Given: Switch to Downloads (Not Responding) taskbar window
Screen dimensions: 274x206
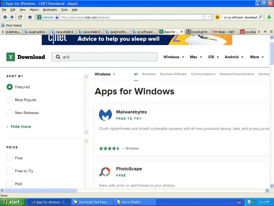Looking at the screenshot, I should pos(92,202).
